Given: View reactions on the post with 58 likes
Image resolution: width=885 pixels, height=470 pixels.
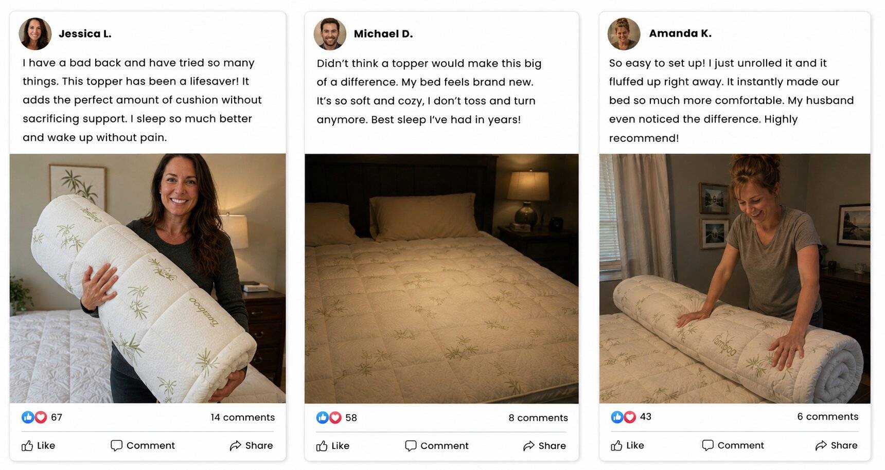Looking at the screenshot, I should 337,418.
